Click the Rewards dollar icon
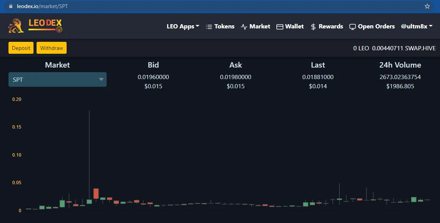 313,27
